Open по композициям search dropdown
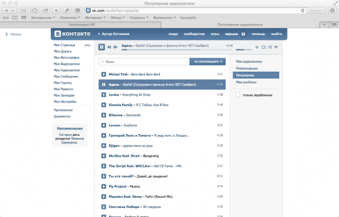The width and height of the screenshot is (339, 217). click(x=208, y=62)
